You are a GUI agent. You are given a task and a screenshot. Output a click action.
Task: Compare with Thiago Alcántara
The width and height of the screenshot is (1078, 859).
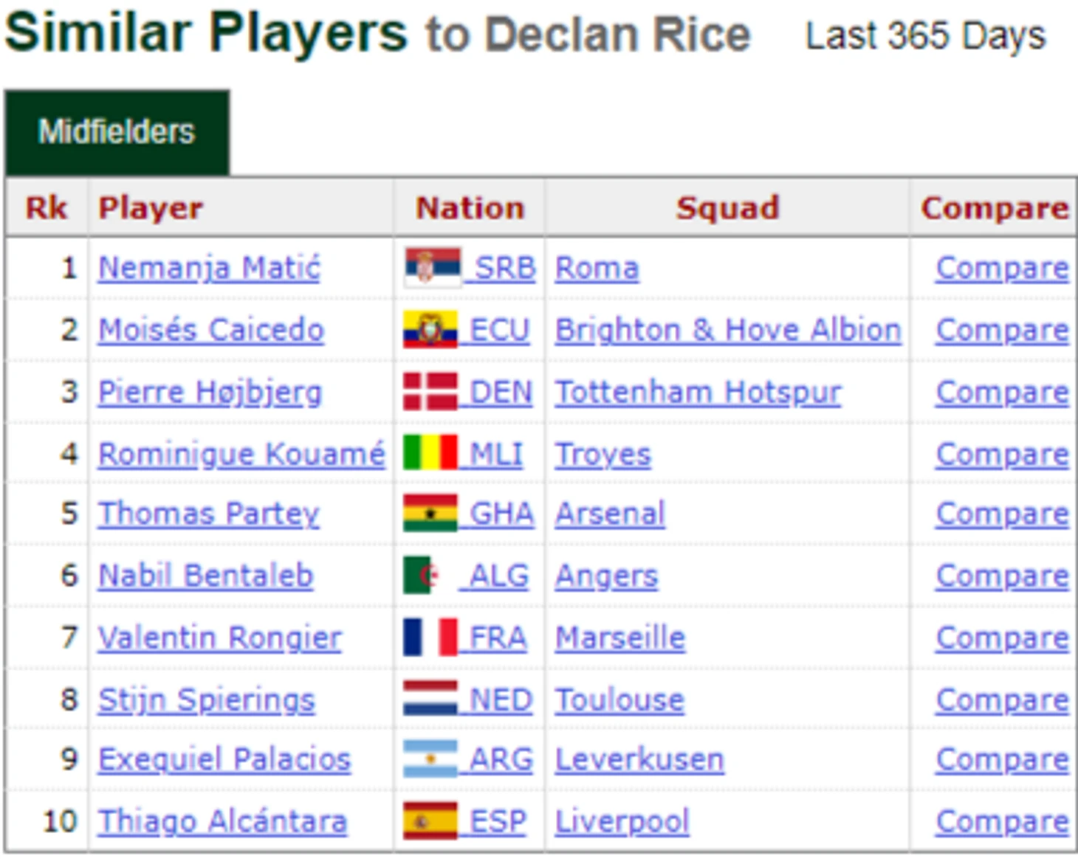(x=1002, y=821)
